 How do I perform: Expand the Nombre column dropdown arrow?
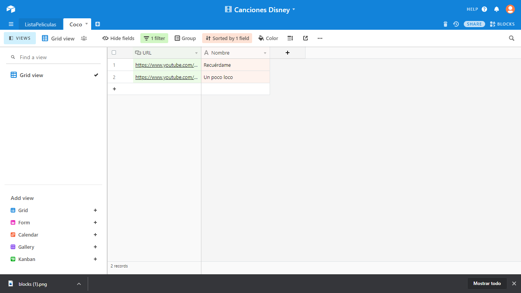pos(265,53)
